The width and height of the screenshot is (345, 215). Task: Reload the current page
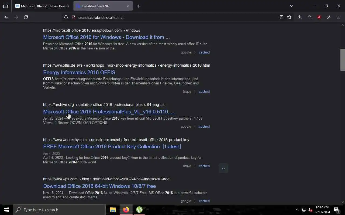26,17
